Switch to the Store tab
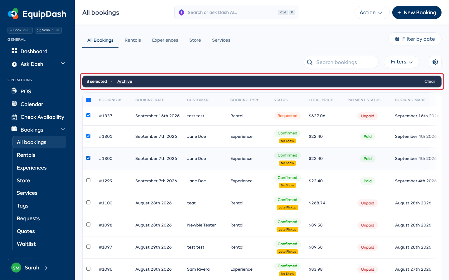The height and width of the screenshot is (280, 449). click(195, 40)
